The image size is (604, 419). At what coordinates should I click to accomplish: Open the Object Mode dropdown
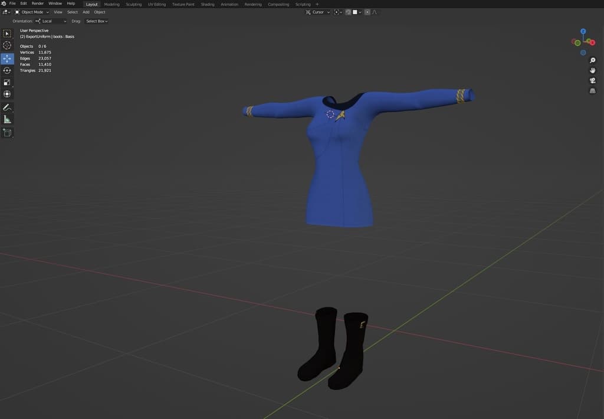32,12
